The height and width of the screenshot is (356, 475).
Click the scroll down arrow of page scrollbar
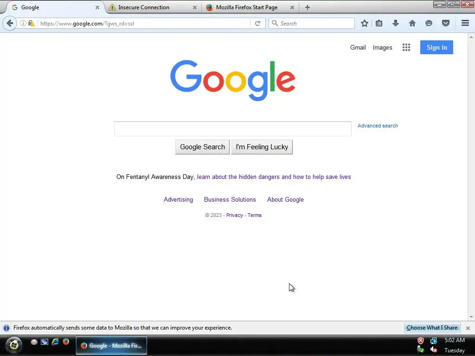pos(471,317)
